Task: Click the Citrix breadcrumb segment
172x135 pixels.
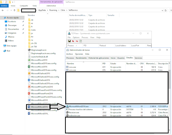Action: click(63, 10)
